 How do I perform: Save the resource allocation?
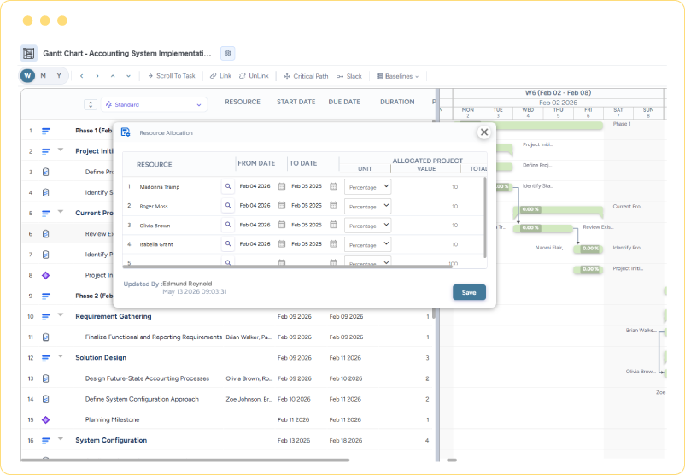point(469,292)
